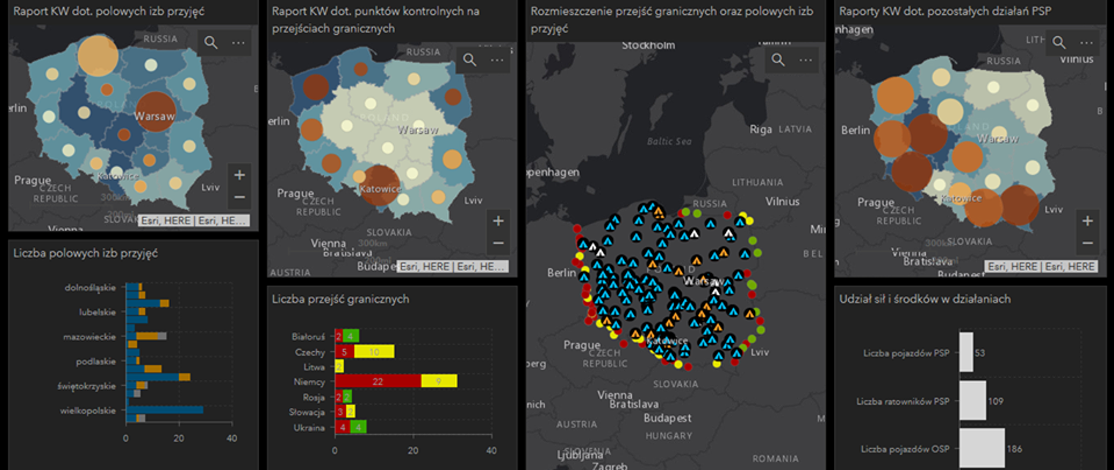The height and width of the screenshot is (470, 1114).
Task: Zoom in on border checkpoints map
Action: point(498,220)
